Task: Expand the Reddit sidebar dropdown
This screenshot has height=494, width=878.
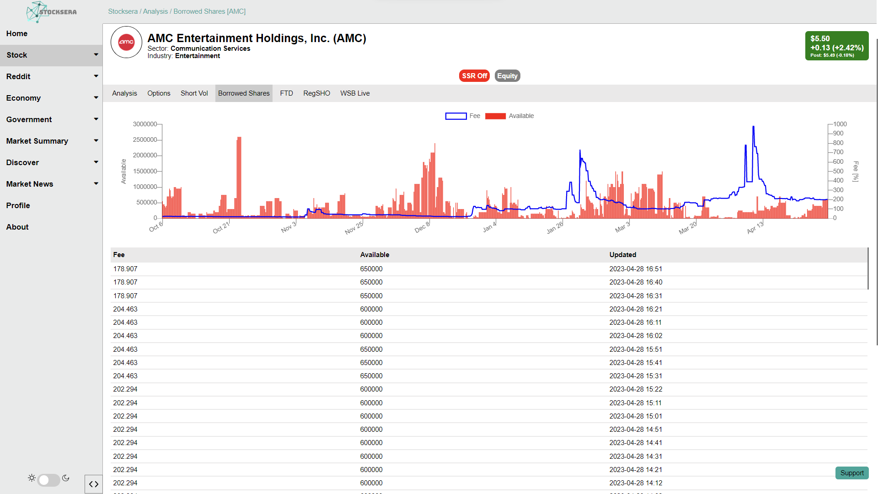Action: 96,76
